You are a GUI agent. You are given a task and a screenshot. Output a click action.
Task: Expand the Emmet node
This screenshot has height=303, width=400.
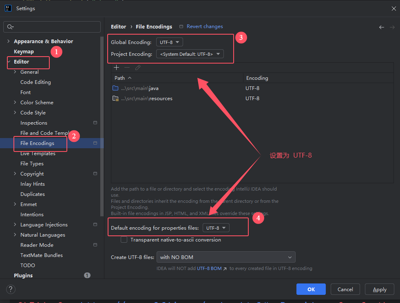pyautogui.click(x=15, y=204)
